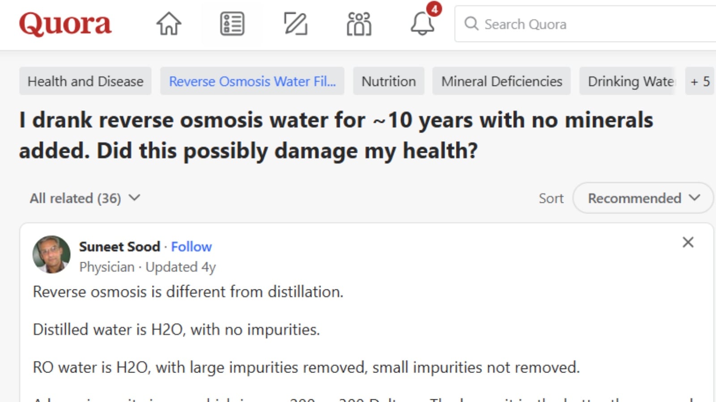
Task: Dismiss the answer with the X
Action: pos(688,243)
